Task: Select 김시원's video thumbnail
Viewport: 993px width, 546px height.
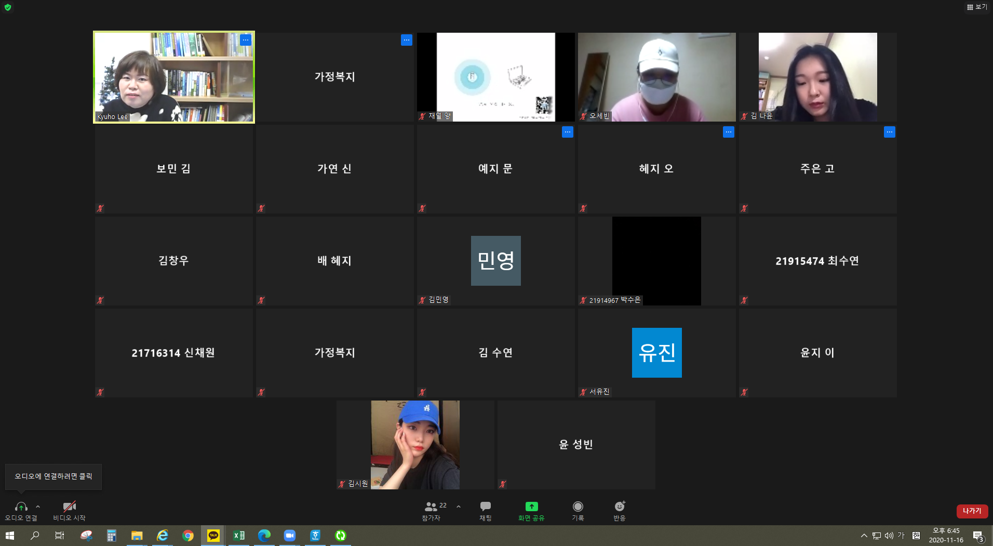Action: [x=415, y=445]
